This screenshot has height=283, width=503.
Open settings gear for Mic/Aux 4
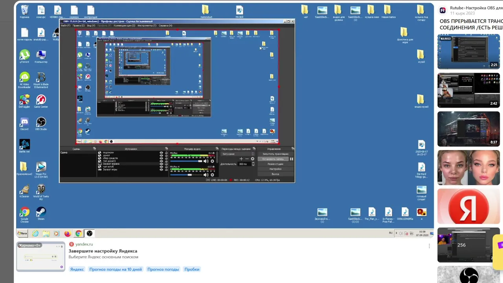212,175
